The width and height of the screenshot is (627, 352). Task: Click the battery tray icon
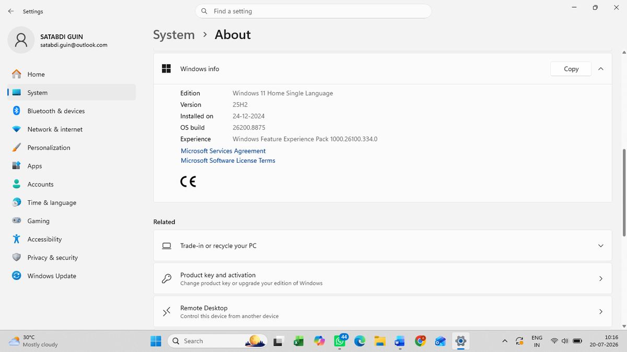577,341
